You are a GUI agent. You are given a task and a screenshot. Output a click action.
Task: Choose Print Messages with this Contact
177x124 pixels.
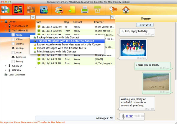67,52
